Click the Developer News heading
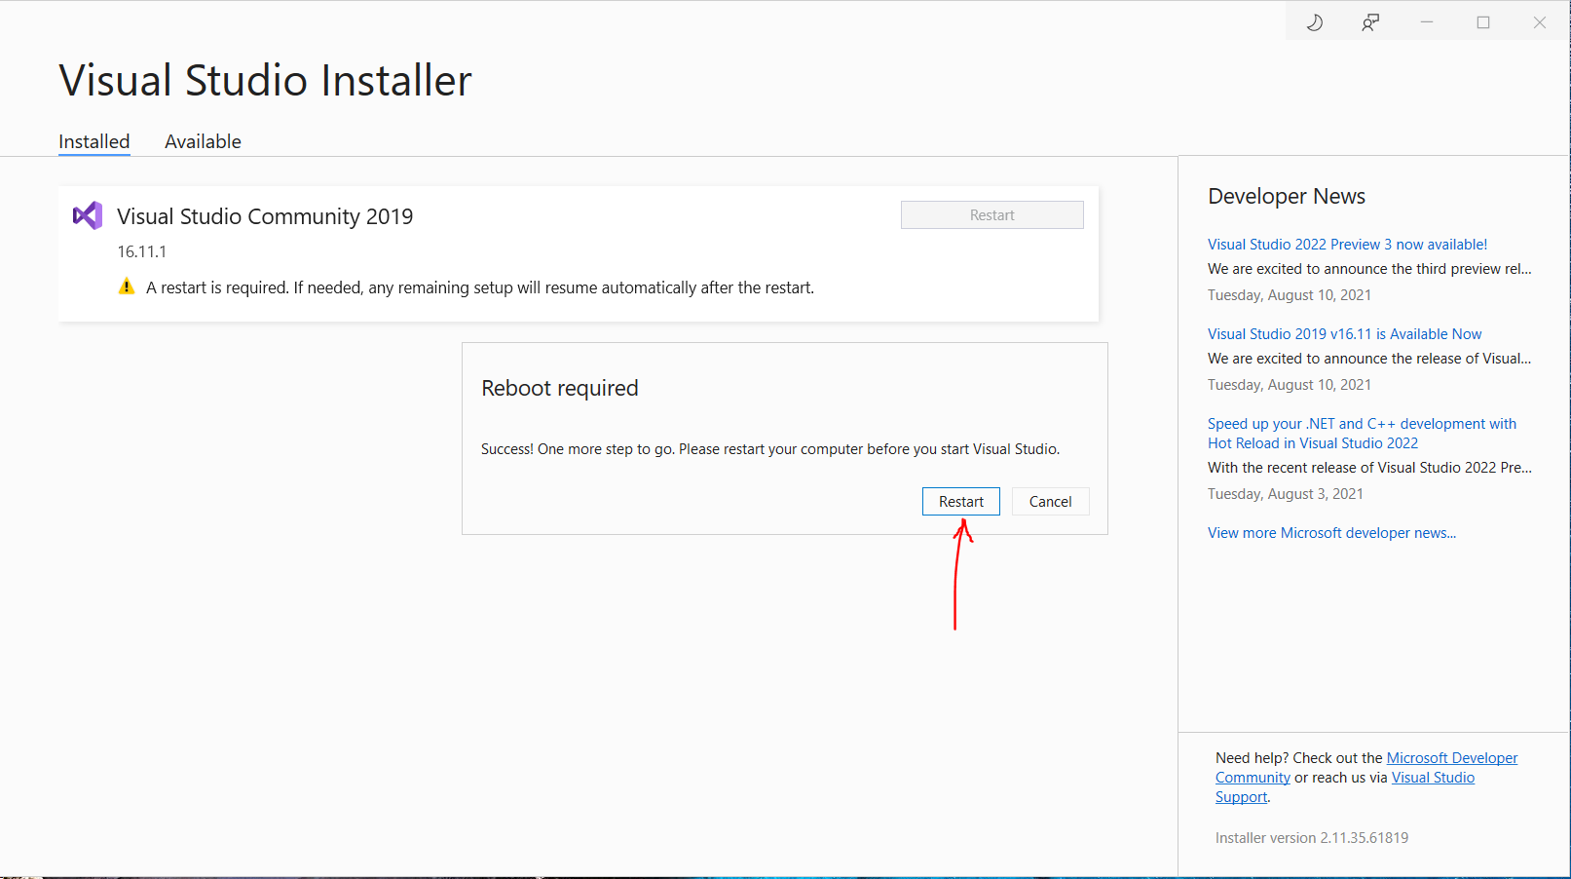The width and height of the screenshot is (1571, 879). coord(1287,196)
